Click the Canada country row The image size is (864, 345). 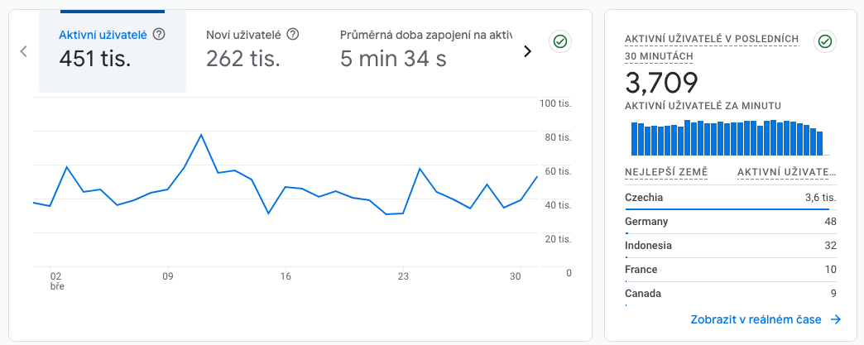(731, 294)
